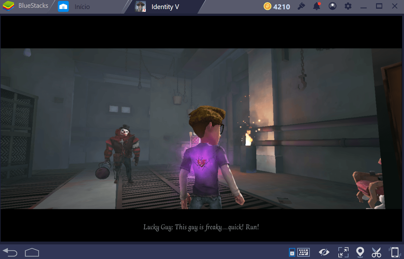Toggle fullscreen mode icon
Screen dimensions: 404x259
point(343,252)
